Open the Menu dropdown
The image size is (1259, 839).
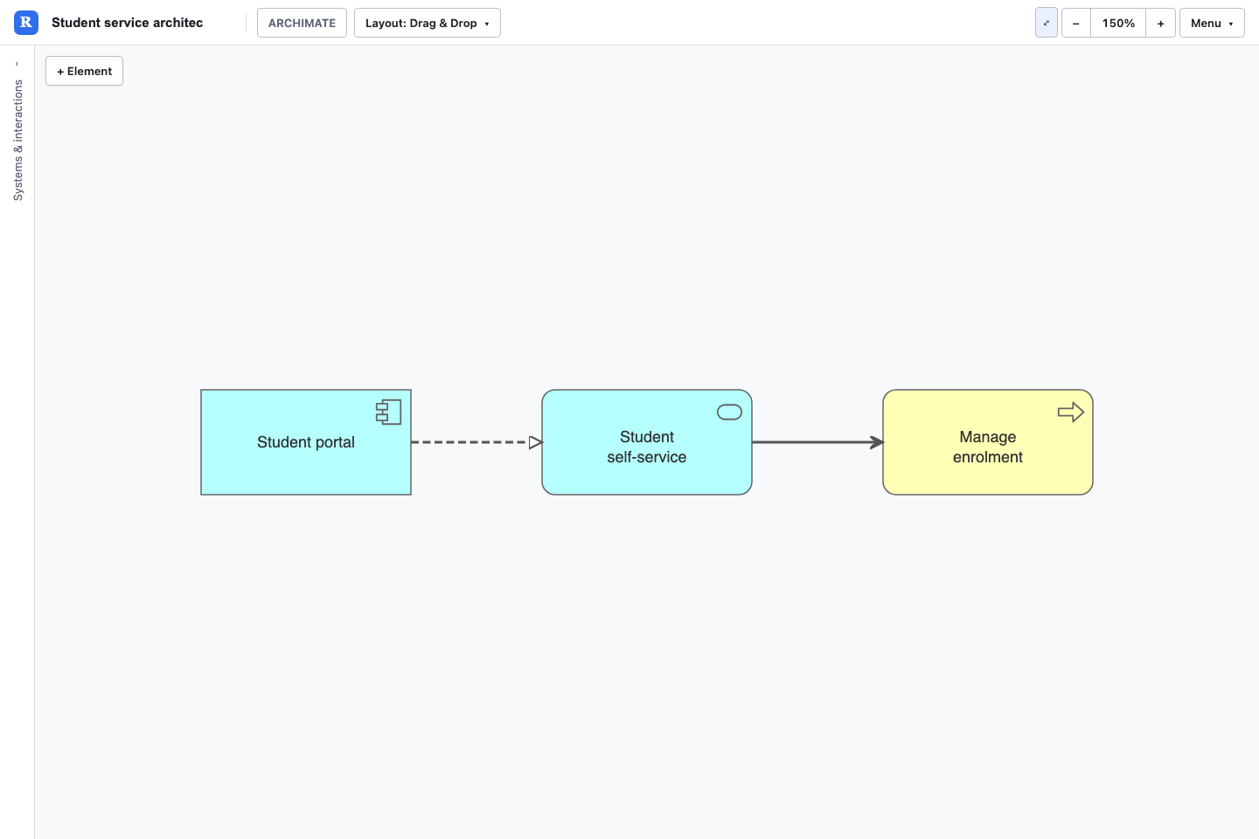coord(1212,23)
